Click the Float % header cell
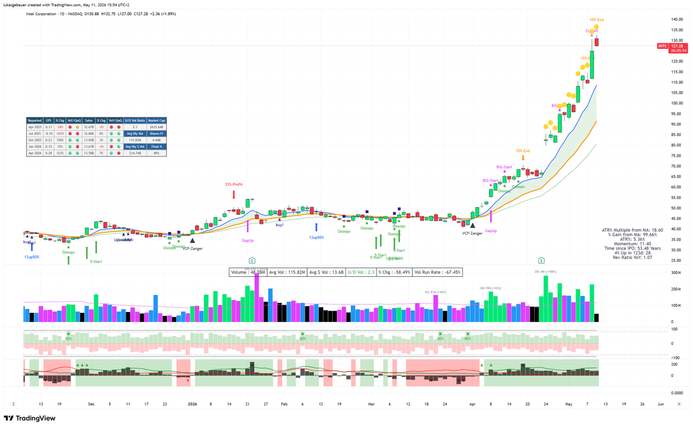This screenshot has width=693, height=428. click(x=157, y=147)
